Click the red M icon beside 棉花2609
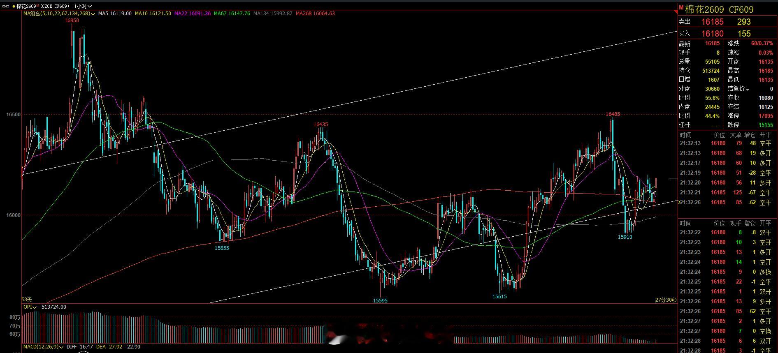The height and width of the screenshot is (353, 778). [x=681, y=8]
